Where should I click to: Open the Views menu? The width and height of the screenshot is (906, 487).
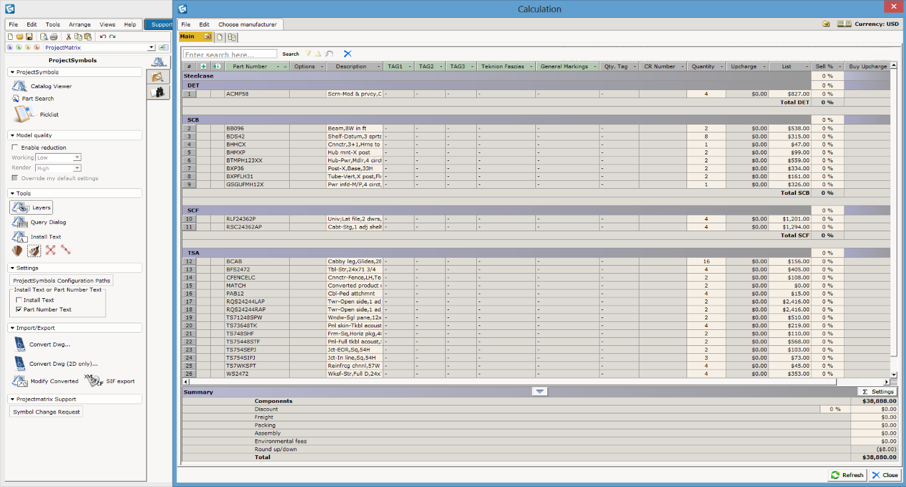107,25
